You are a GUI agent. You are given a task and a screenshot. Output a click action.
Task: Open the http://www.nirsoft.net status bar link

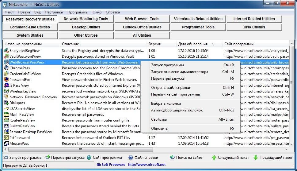click(x=147, y=165)
